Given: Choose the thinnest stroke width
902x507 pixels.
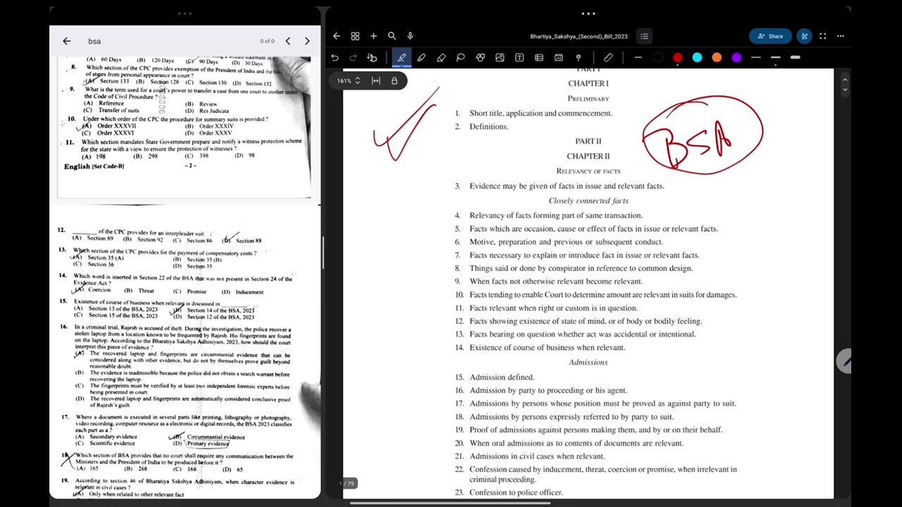Looking at the screenshot, I should pyautogui.click(x=756, y=58).
